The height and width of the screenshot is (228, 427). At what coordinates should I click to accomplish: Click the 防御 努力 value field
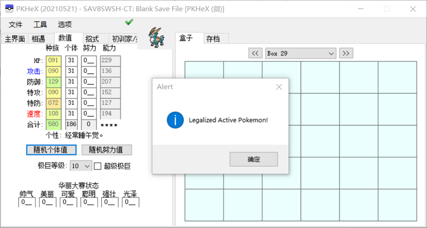pyautogui.click(x=89, y=82)
